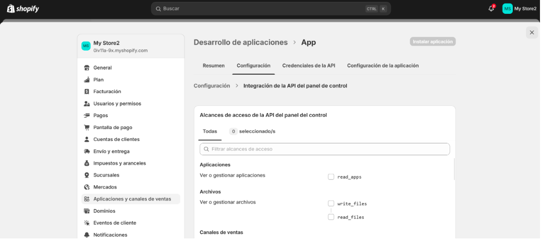Switch to Credenciales de la API tab
Screen dimensions: 541x241
tap(308, 65)
